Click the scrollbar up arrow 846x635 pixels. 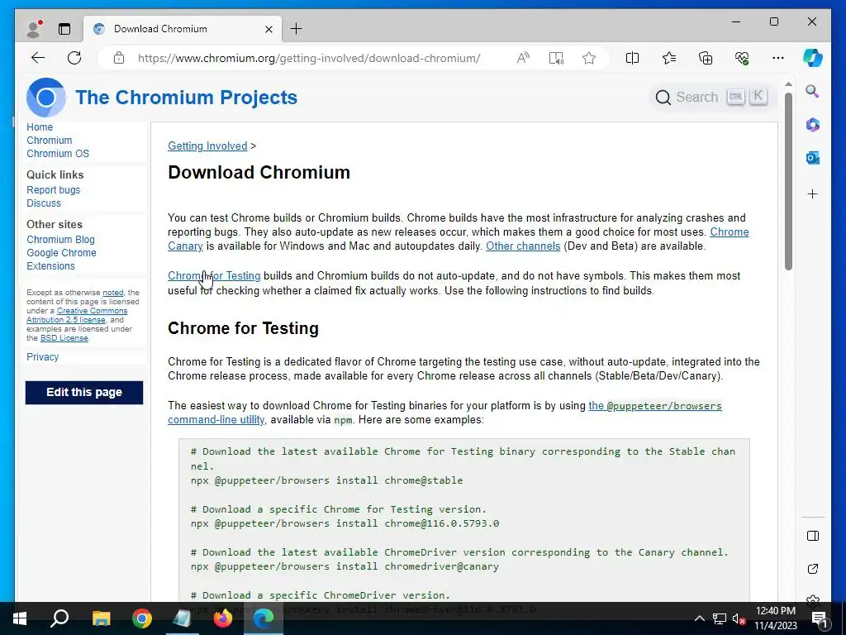[788, 84]
